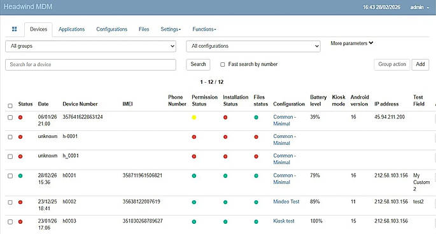Viewport: 436px width, 234px height.
Task: Click the Search button
Action: pyautogui.click(x=198, y=64)
